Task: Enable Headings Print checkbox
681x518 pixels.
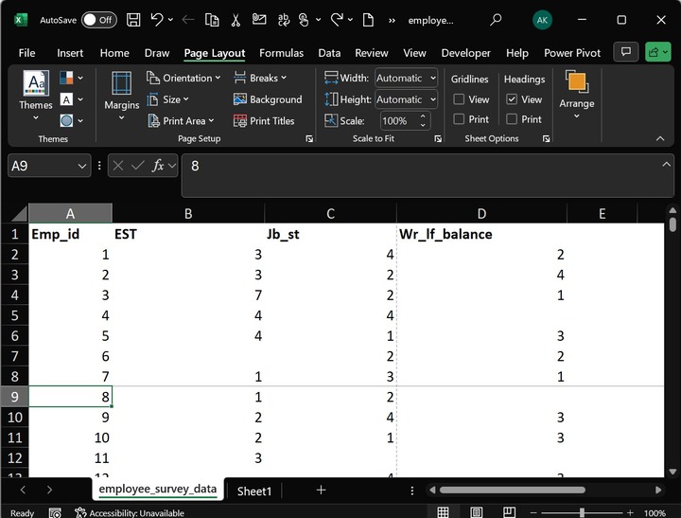Action: click(512, 119)
